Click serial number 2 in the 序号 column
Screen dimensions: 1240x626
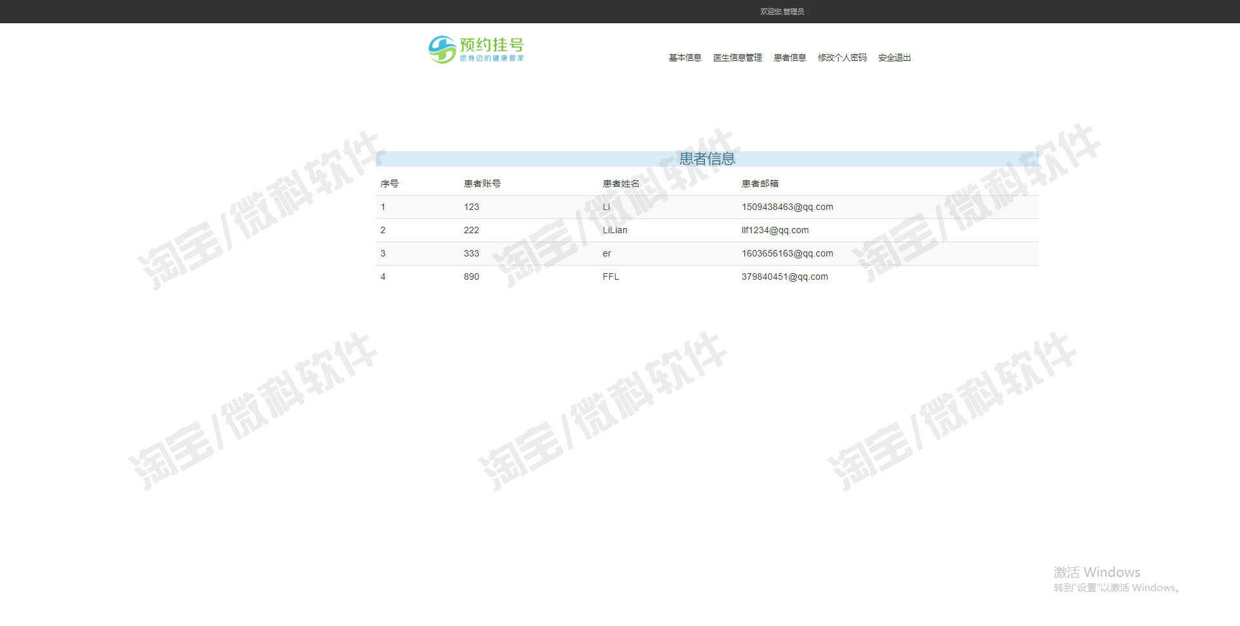point(383,230)
